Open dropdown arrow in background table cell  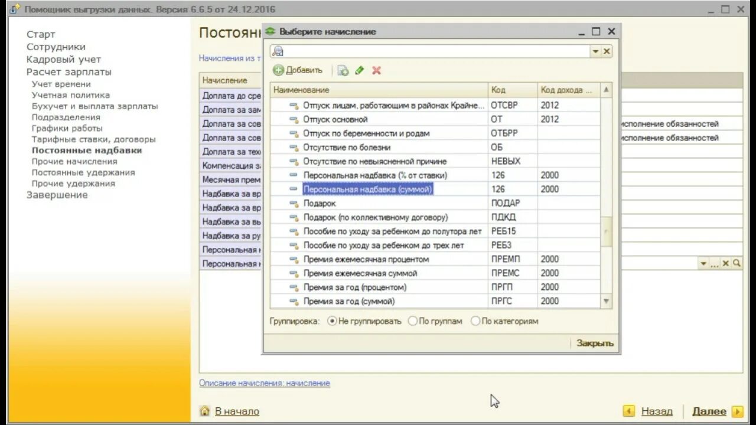coord(703,263)
